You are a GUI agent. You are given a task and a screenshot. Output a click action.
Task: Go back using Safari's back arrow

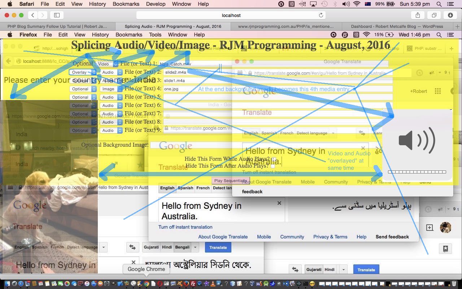click(33, 15)
